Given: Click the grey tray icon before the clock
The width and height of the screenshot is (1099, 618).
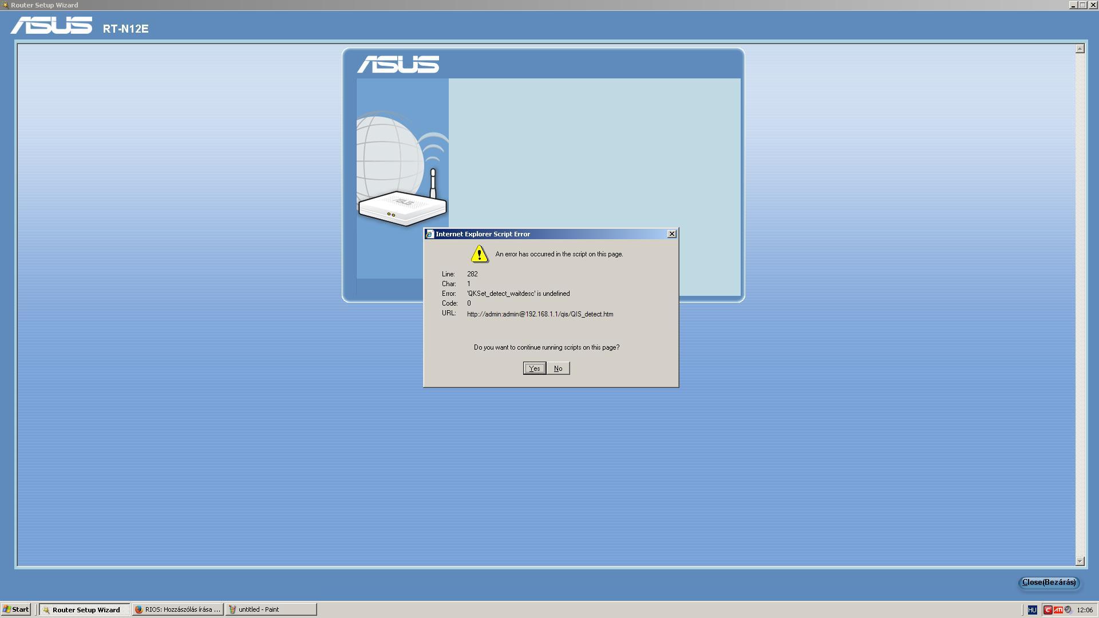Looking at the screenshot, I should (1068, 610).
